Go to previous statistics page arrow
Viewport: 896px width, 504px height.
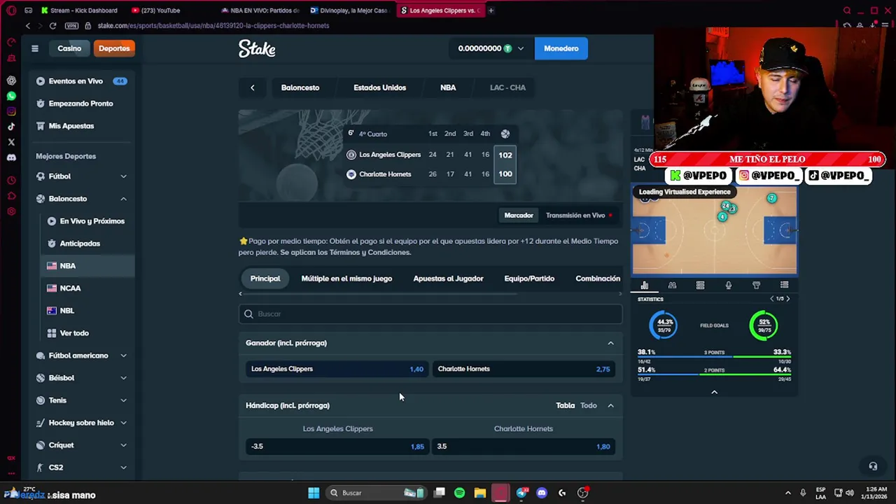pos(771,299)
